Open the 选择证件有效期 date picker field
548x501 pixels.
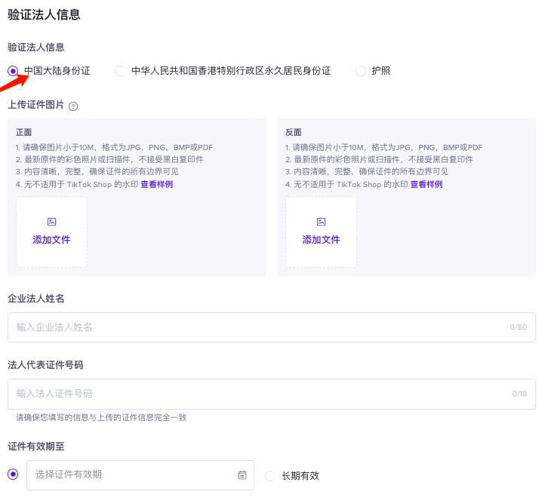(x=140, y=475)
